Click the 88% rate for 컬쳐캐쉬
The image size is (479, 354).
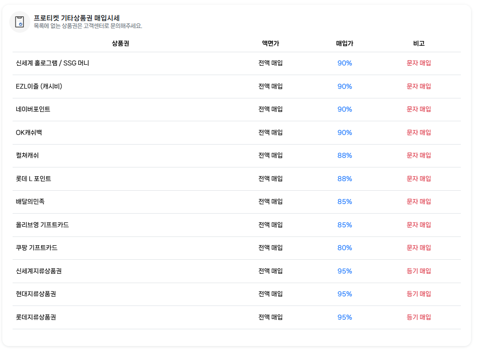pyautogui.click(x=345, y=155)
